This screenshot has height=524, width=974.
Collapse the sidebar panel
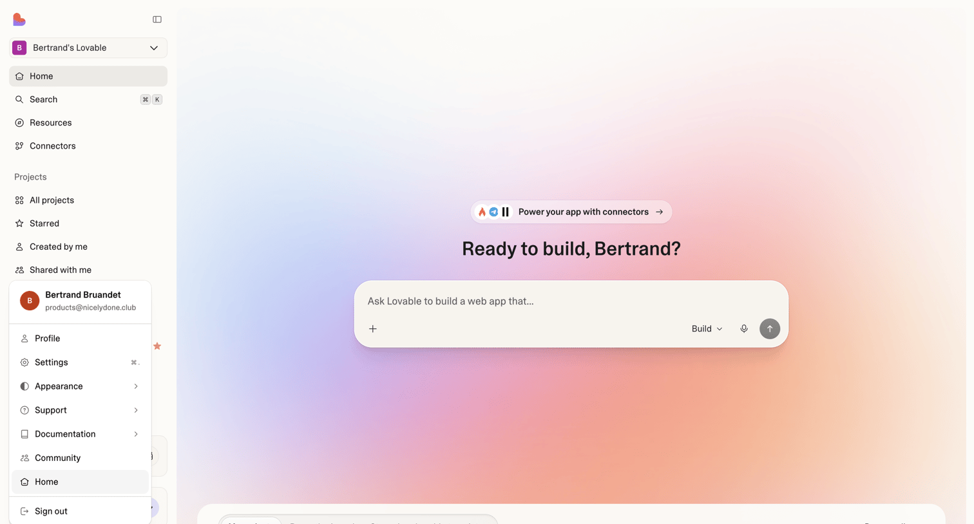click(157, 19)
